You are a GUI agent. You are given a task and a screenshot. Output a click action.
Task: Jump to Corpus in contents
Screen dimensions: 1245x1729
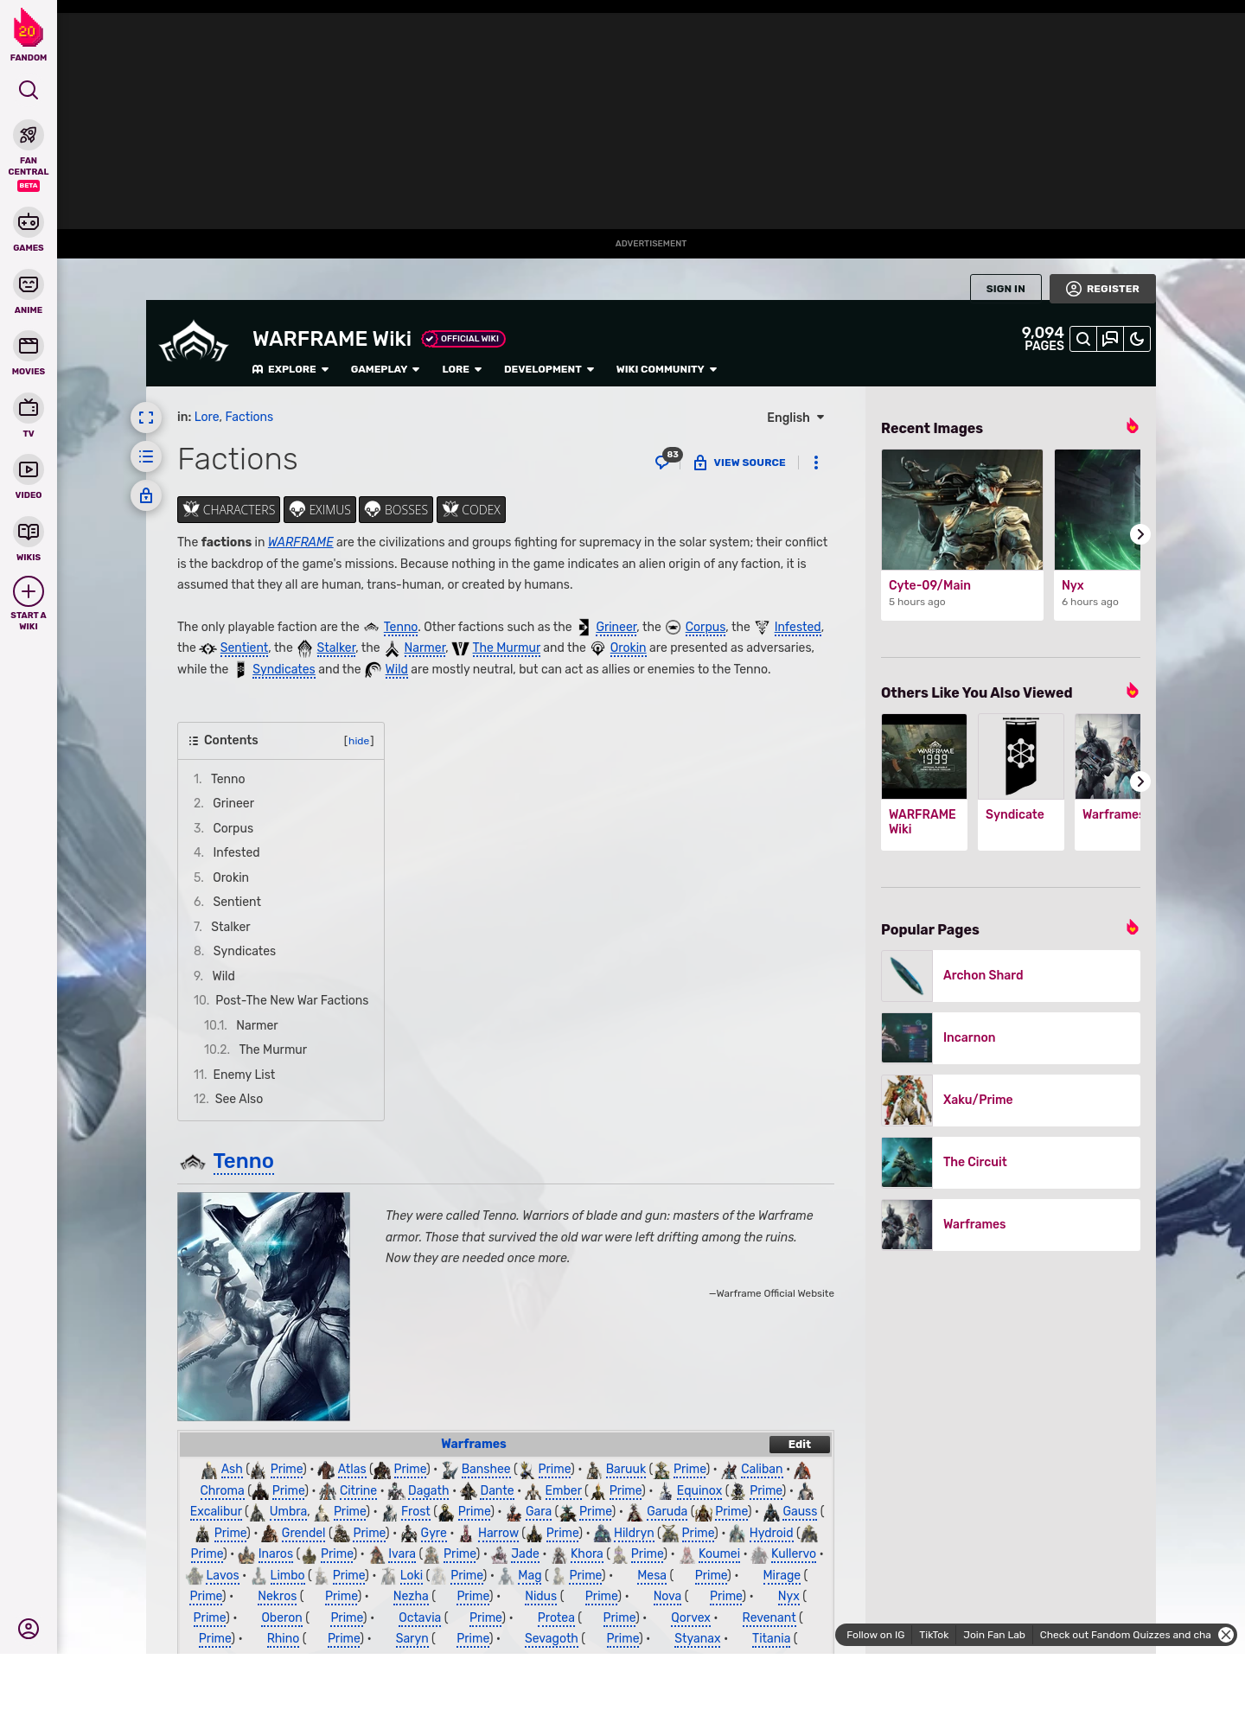(233, 828)
